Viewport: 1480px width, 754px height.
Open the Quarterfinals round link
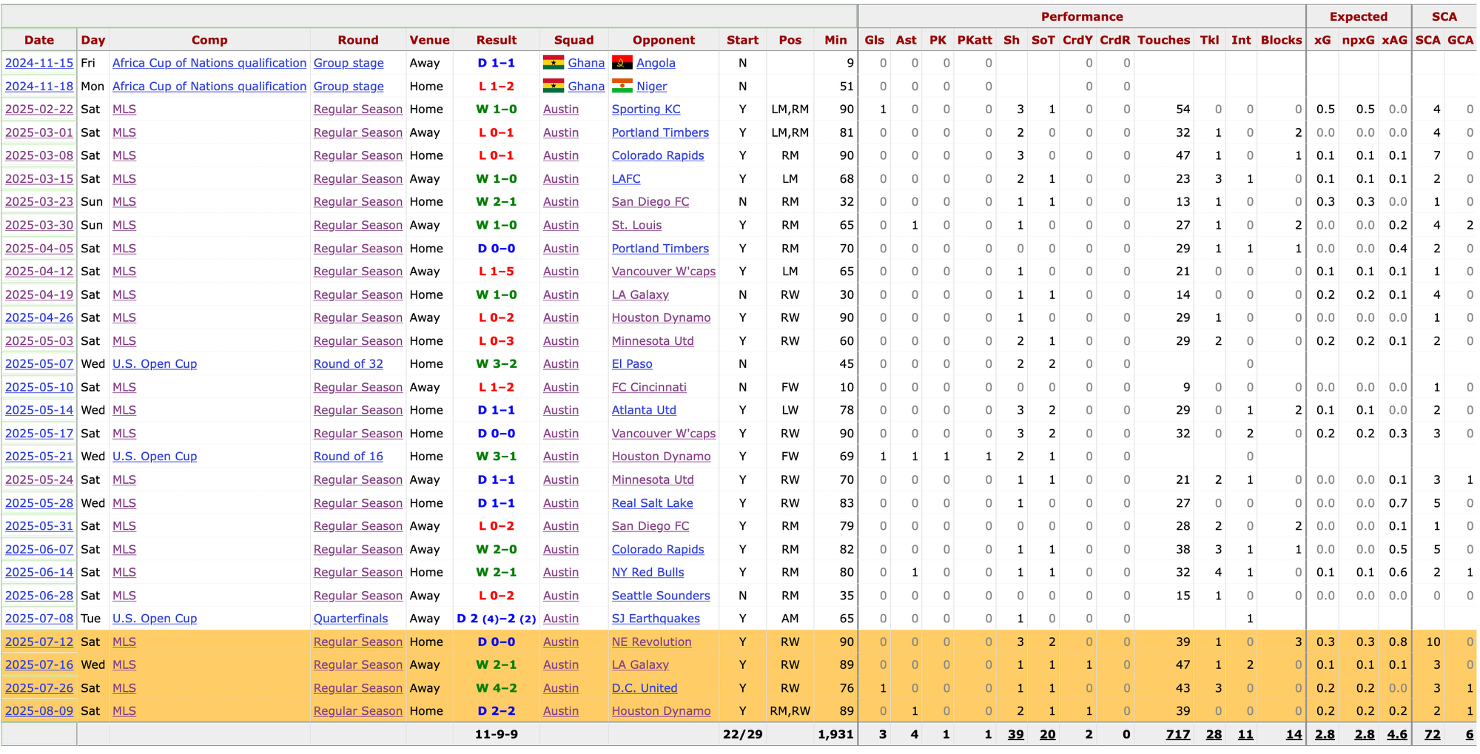click(351, 619)
